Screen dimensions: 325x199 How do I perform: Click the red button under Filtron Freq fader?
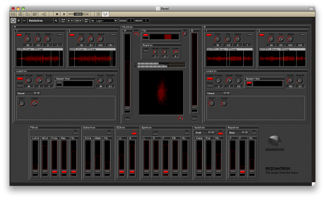point(55,172)
